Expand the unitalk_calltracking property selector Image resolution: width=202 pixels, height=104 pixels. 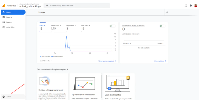[30, 6]
